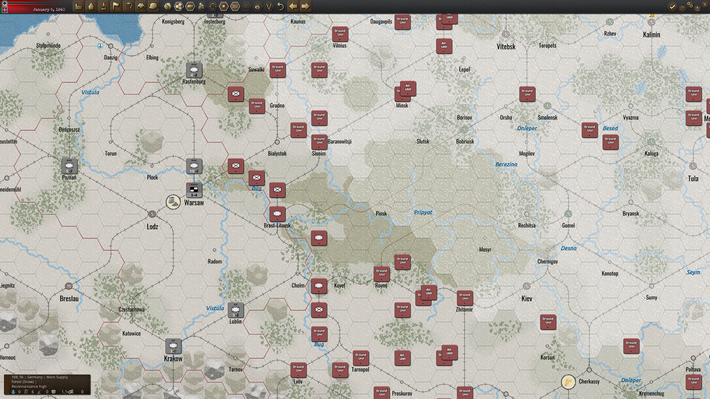Viewport: 710px width, 399px height.
Task: Open game settings gears icon
Action: (690, 5)
